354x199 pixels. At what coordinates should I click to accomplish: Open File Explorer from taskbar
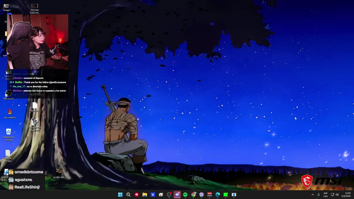click(x=145, y=195)
